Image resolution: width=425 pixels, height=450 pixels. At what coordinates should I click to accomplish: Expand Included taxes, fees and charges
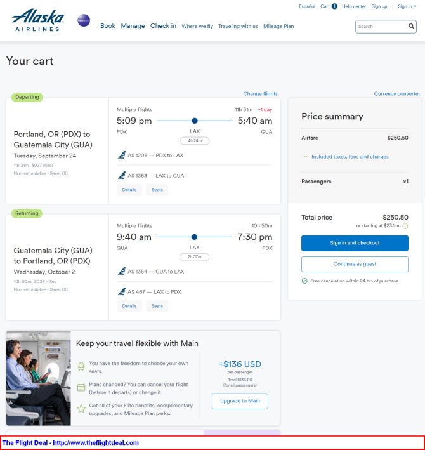point(346,157)
